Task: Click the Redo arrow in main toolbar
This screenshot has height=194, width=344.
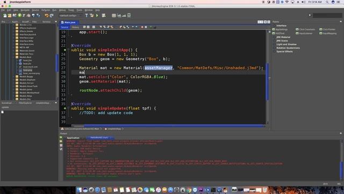Action: 52,16
